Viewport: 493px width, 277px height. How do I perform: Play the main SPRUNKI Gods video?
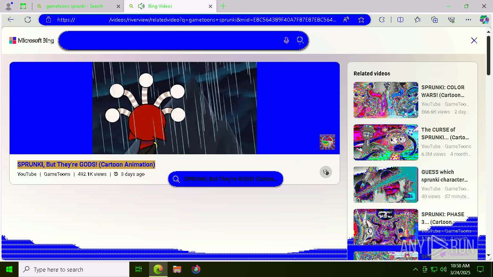(174, 108)
